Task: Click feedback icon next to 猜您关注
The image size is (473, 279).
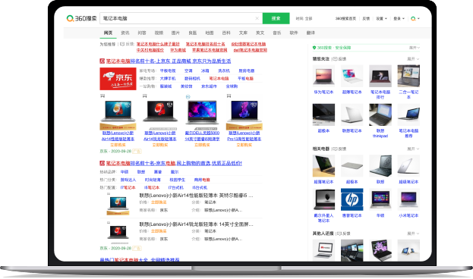Action: [x=335, y=58]
